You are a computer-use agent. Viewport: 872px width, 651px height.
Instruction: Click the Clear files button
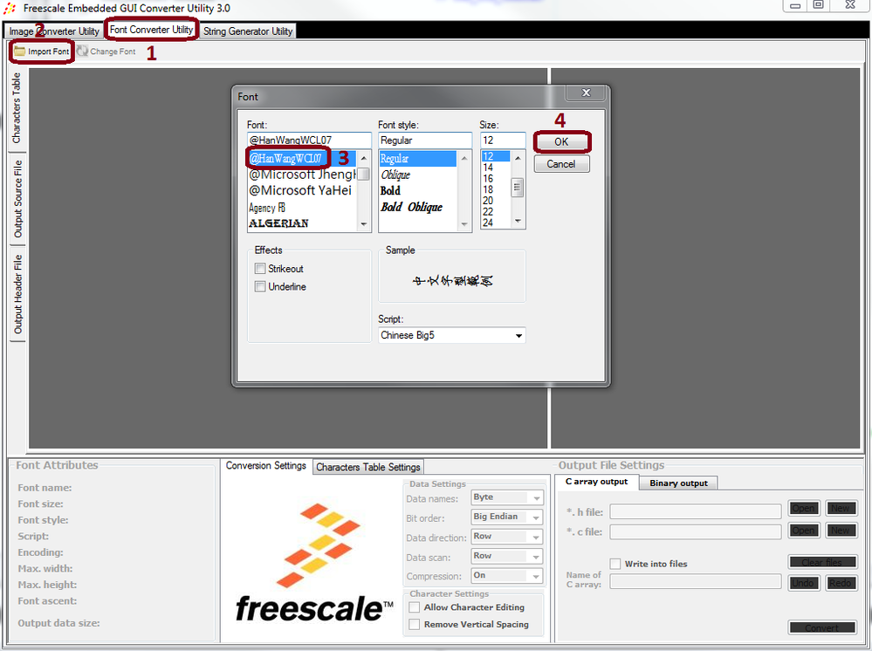(x=822, y=562)
